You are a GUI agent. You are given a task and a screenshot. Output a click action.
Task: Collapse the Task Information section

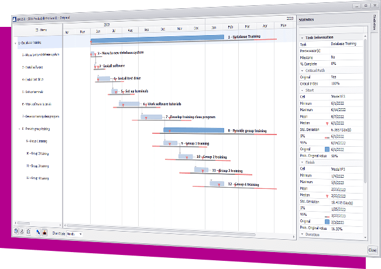point(302,37)
